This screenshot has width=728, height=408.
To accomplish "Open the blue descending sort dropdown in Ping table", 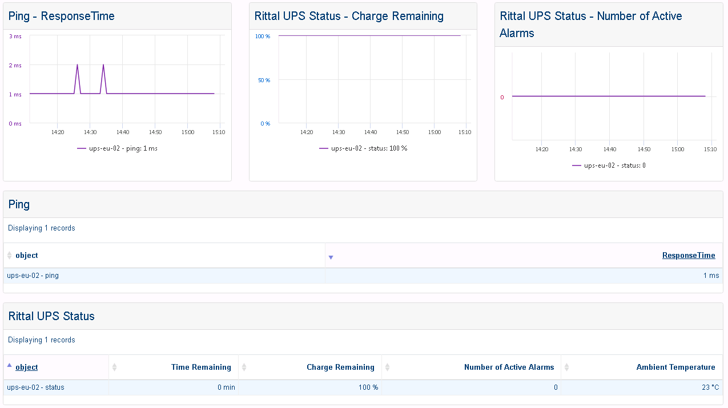I will coord(330,257).
